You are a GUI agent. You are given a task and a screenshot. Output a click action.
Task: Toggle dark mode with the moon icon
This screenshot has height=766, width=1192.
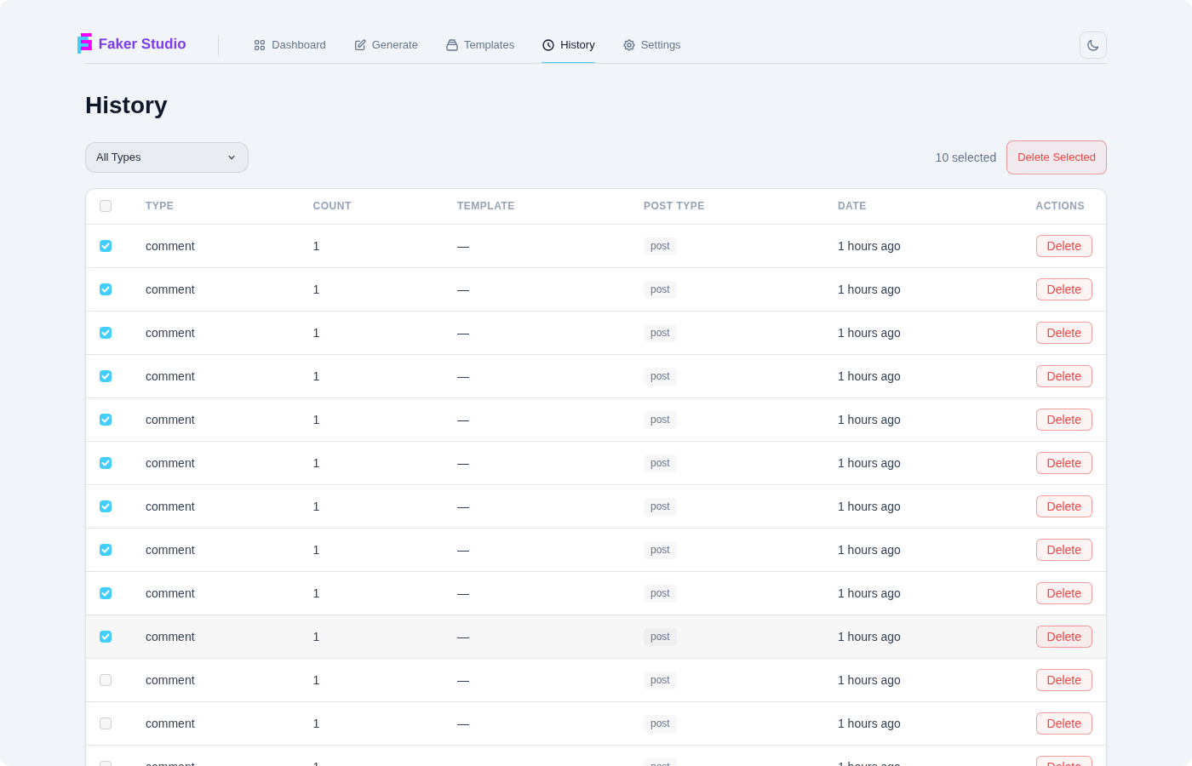[1093, 45]
